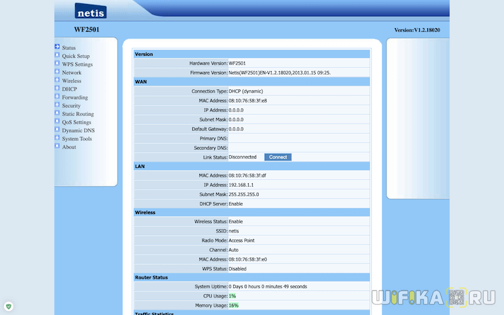Image resolution: width=504 pixels, height=315 pixels.
Task: Click the Connect button for WAN link
Action: [x=278, y=157]
